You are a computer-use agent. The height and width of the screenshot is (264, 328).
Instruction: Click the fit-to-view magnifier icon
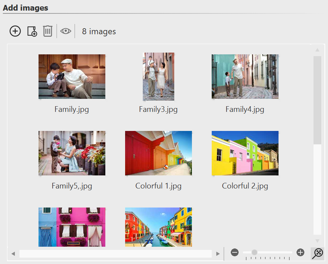pos(318,253)
